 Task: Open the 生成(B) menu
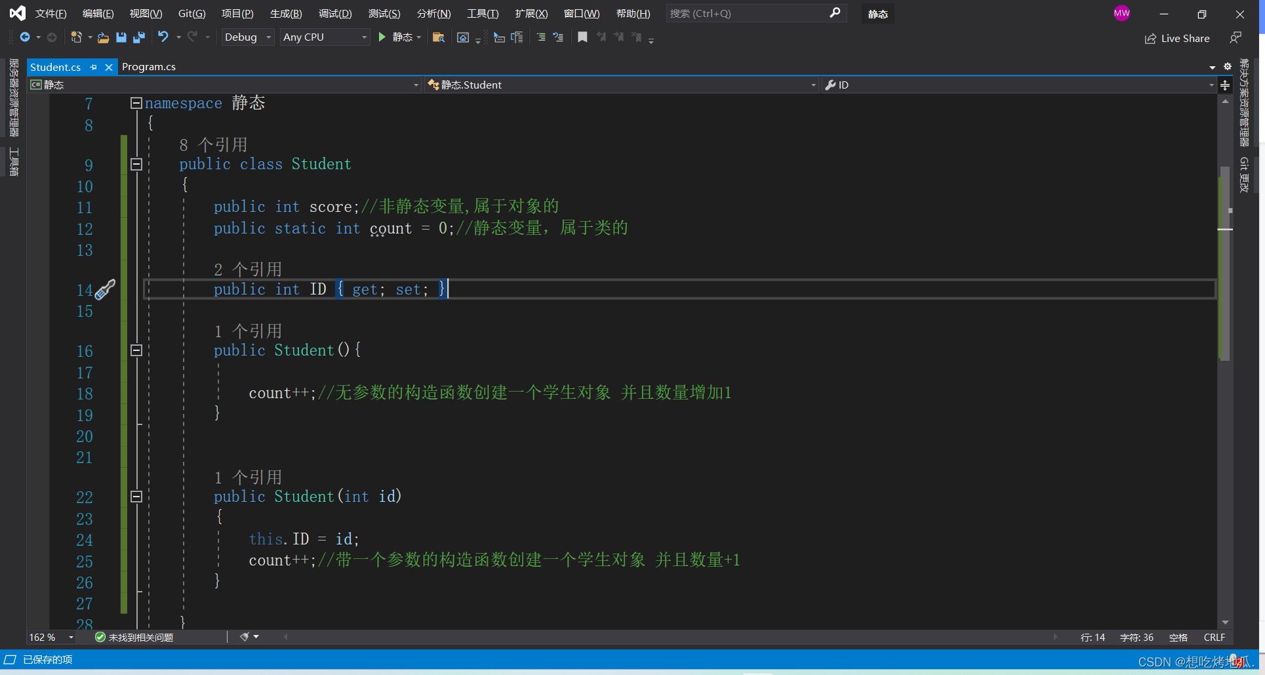point(286,13)
